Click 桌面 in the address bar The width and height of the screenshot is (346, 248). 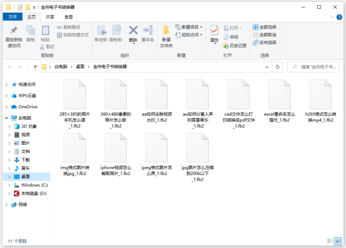click(80, 67)
